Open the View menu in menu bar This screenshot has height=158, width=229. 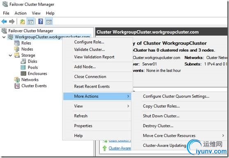[36, 13]
